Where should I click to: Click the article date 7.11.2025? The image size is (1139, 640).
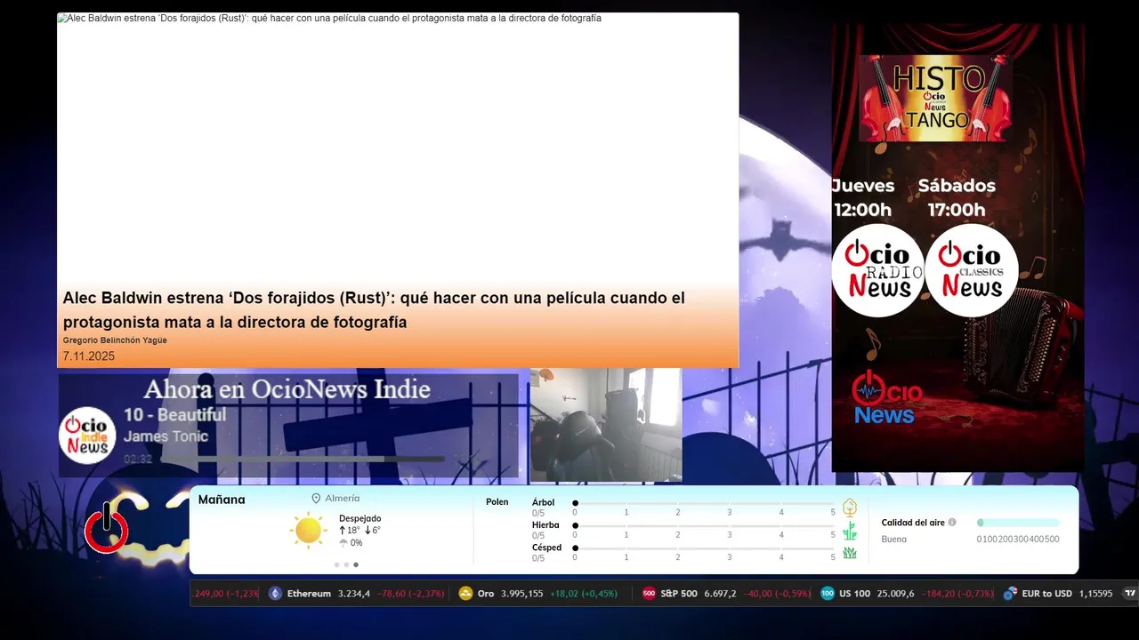[89, 356]
